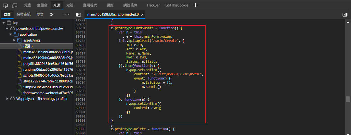
Task: Select the 頁面 navigator sub-tab
Action: tap(7, 14)
